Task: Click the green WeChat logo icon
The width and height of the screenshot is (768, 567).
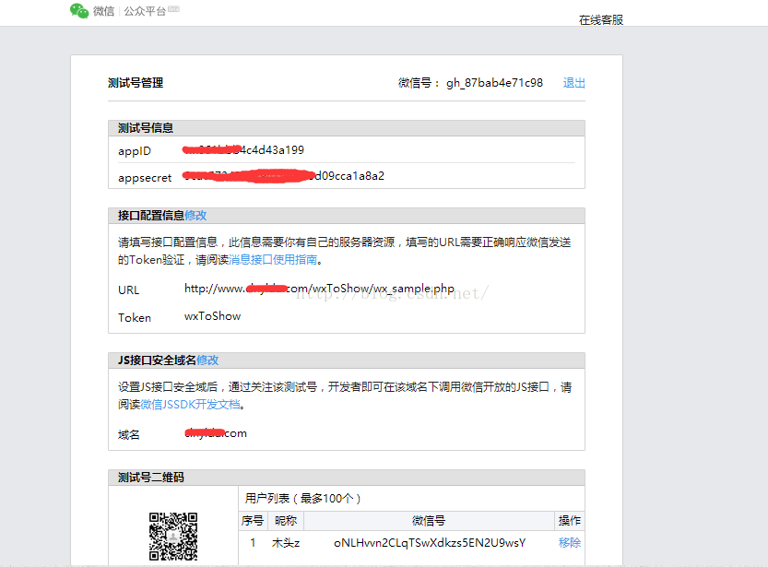Action: point(79,11)
